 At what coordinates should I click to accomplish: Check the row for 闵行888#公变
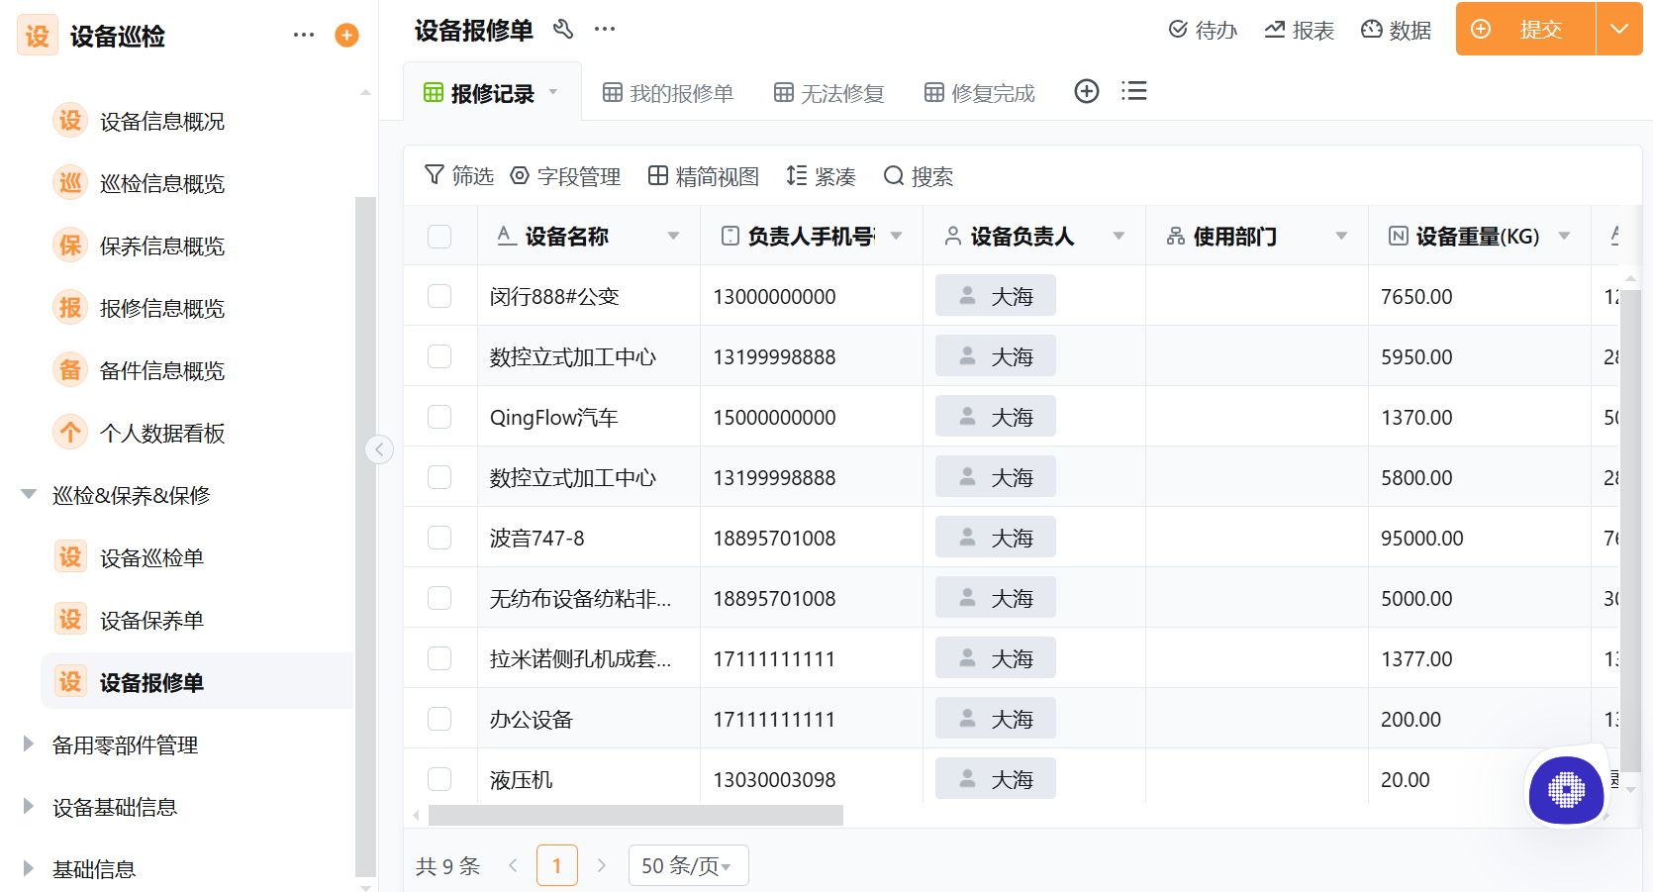coord(439,295)
